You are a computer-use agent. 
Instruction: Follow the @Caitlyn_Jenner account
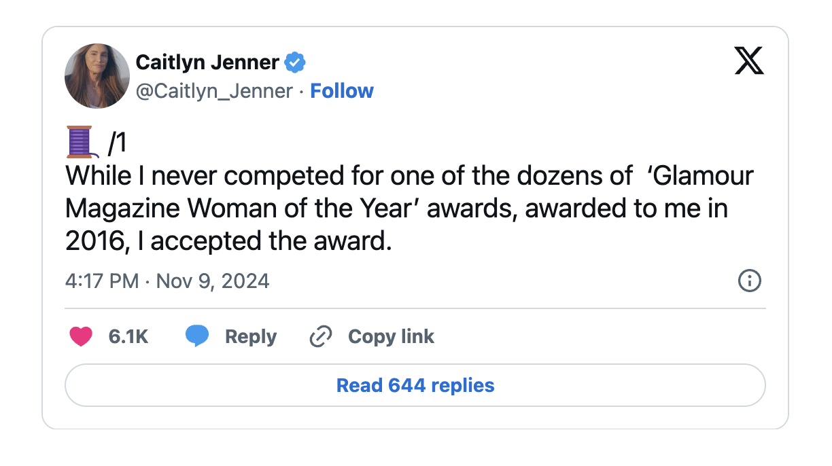coord(342,91)
